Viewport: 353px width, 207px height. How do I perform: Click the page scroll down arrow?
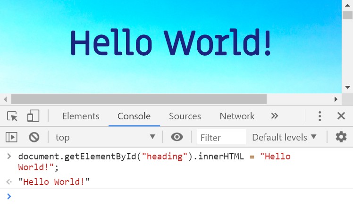[x=347, y=87]
